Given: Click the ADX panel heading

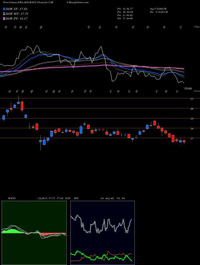Looking at the screenshot, I should [76, 198].
